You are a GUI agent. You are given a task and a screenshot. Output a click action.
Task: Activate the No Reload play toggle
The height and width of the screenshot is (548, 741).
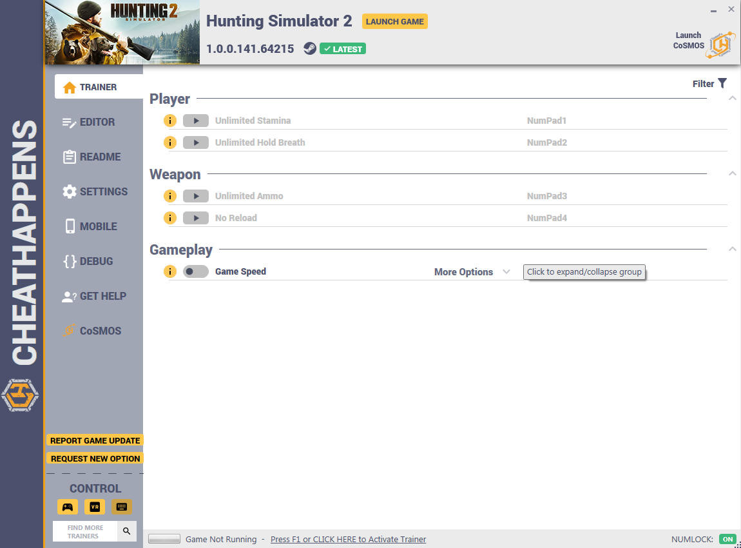pyautogui.click(x=196, y=218)
